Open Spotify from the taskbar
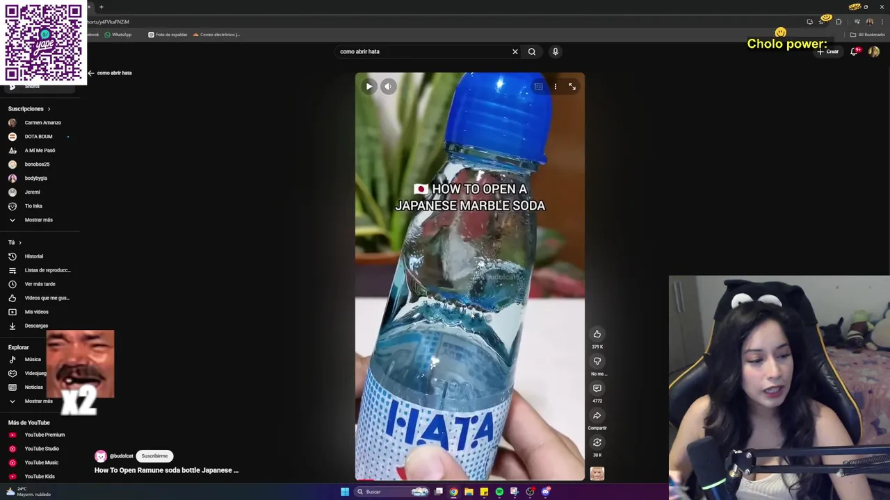This screenshot has width=890, height=500. coord(499,492)
